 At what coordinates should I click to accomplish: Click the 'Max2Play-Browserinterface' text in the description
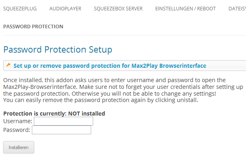[40, 87]
